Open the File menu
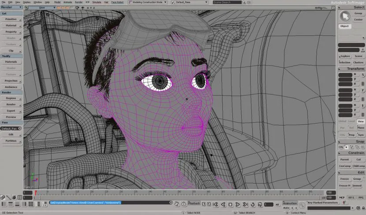 [x=4, y=2]
